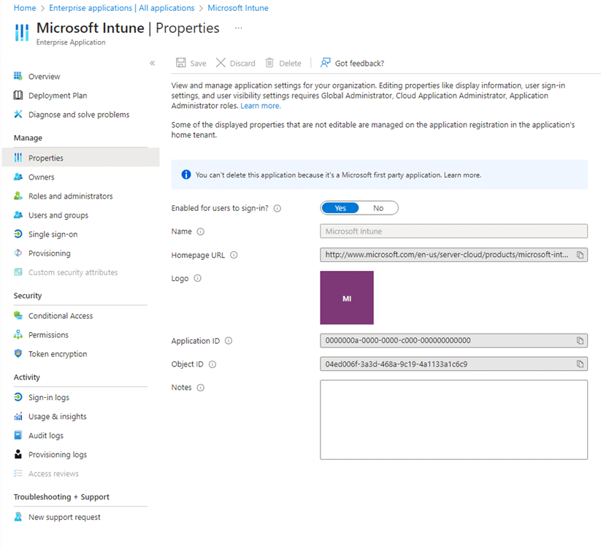Go to Home breadcrumb link
Viewport: 601px width, 549px height.
click(x=25, y=8)
